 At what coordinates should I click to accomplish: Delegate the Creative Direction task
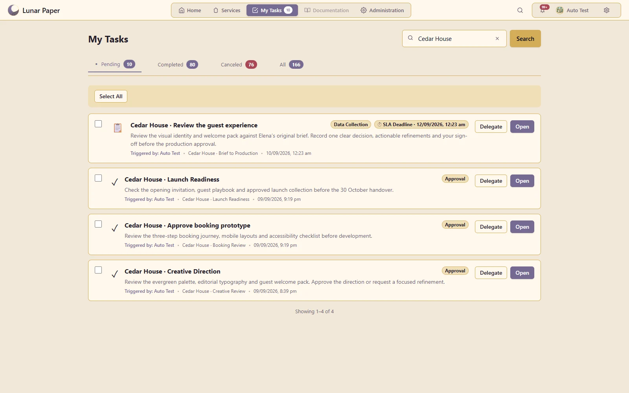[491, 273]
